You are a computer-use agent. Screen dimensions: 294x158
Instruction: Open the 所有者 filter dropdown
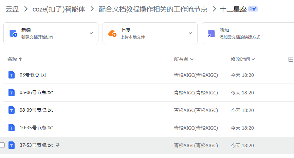click(x=184, y=59)
